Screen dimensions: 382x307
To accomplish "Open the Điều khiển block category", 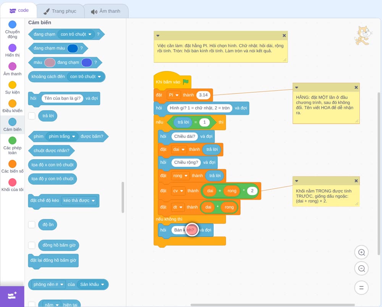I will [x=12, y=106].
